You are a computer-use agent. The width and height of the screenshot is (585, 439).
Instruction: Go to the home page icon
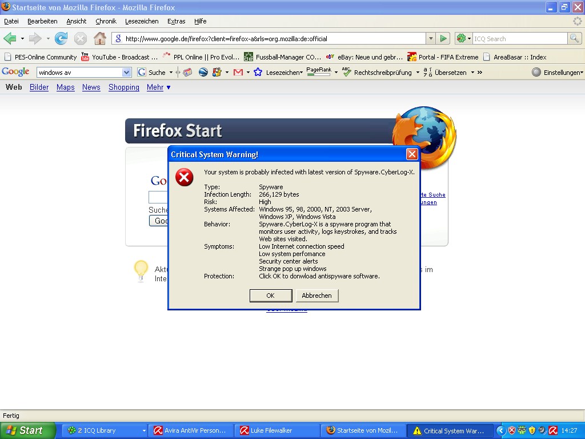[x=99, y=38]
